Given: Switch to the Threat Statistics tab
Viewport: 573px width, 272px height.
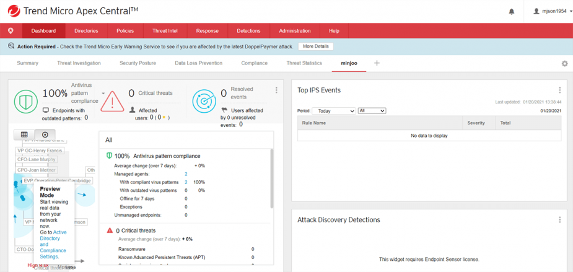Looking at the screenshot, I should coord(304,63).
